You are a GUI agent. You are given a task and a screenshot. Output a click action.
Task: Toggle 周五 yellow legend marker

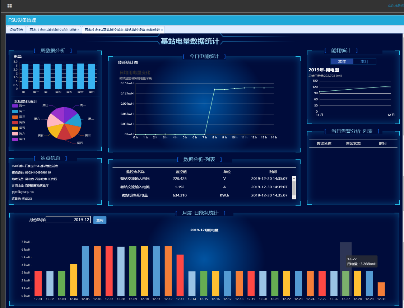pyautogui.click(x=15, y=128)
